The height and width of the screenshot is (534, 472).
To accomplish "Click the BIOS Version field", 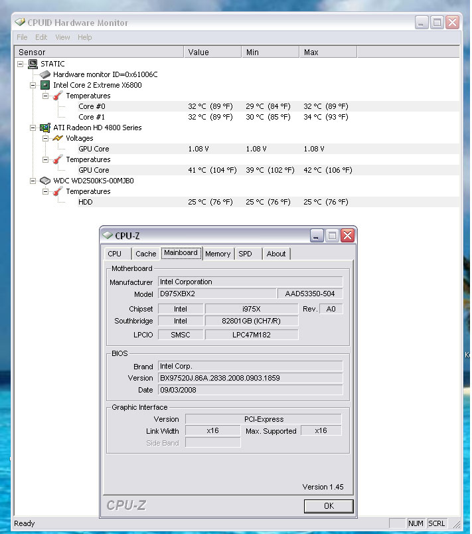I will 250,378.
